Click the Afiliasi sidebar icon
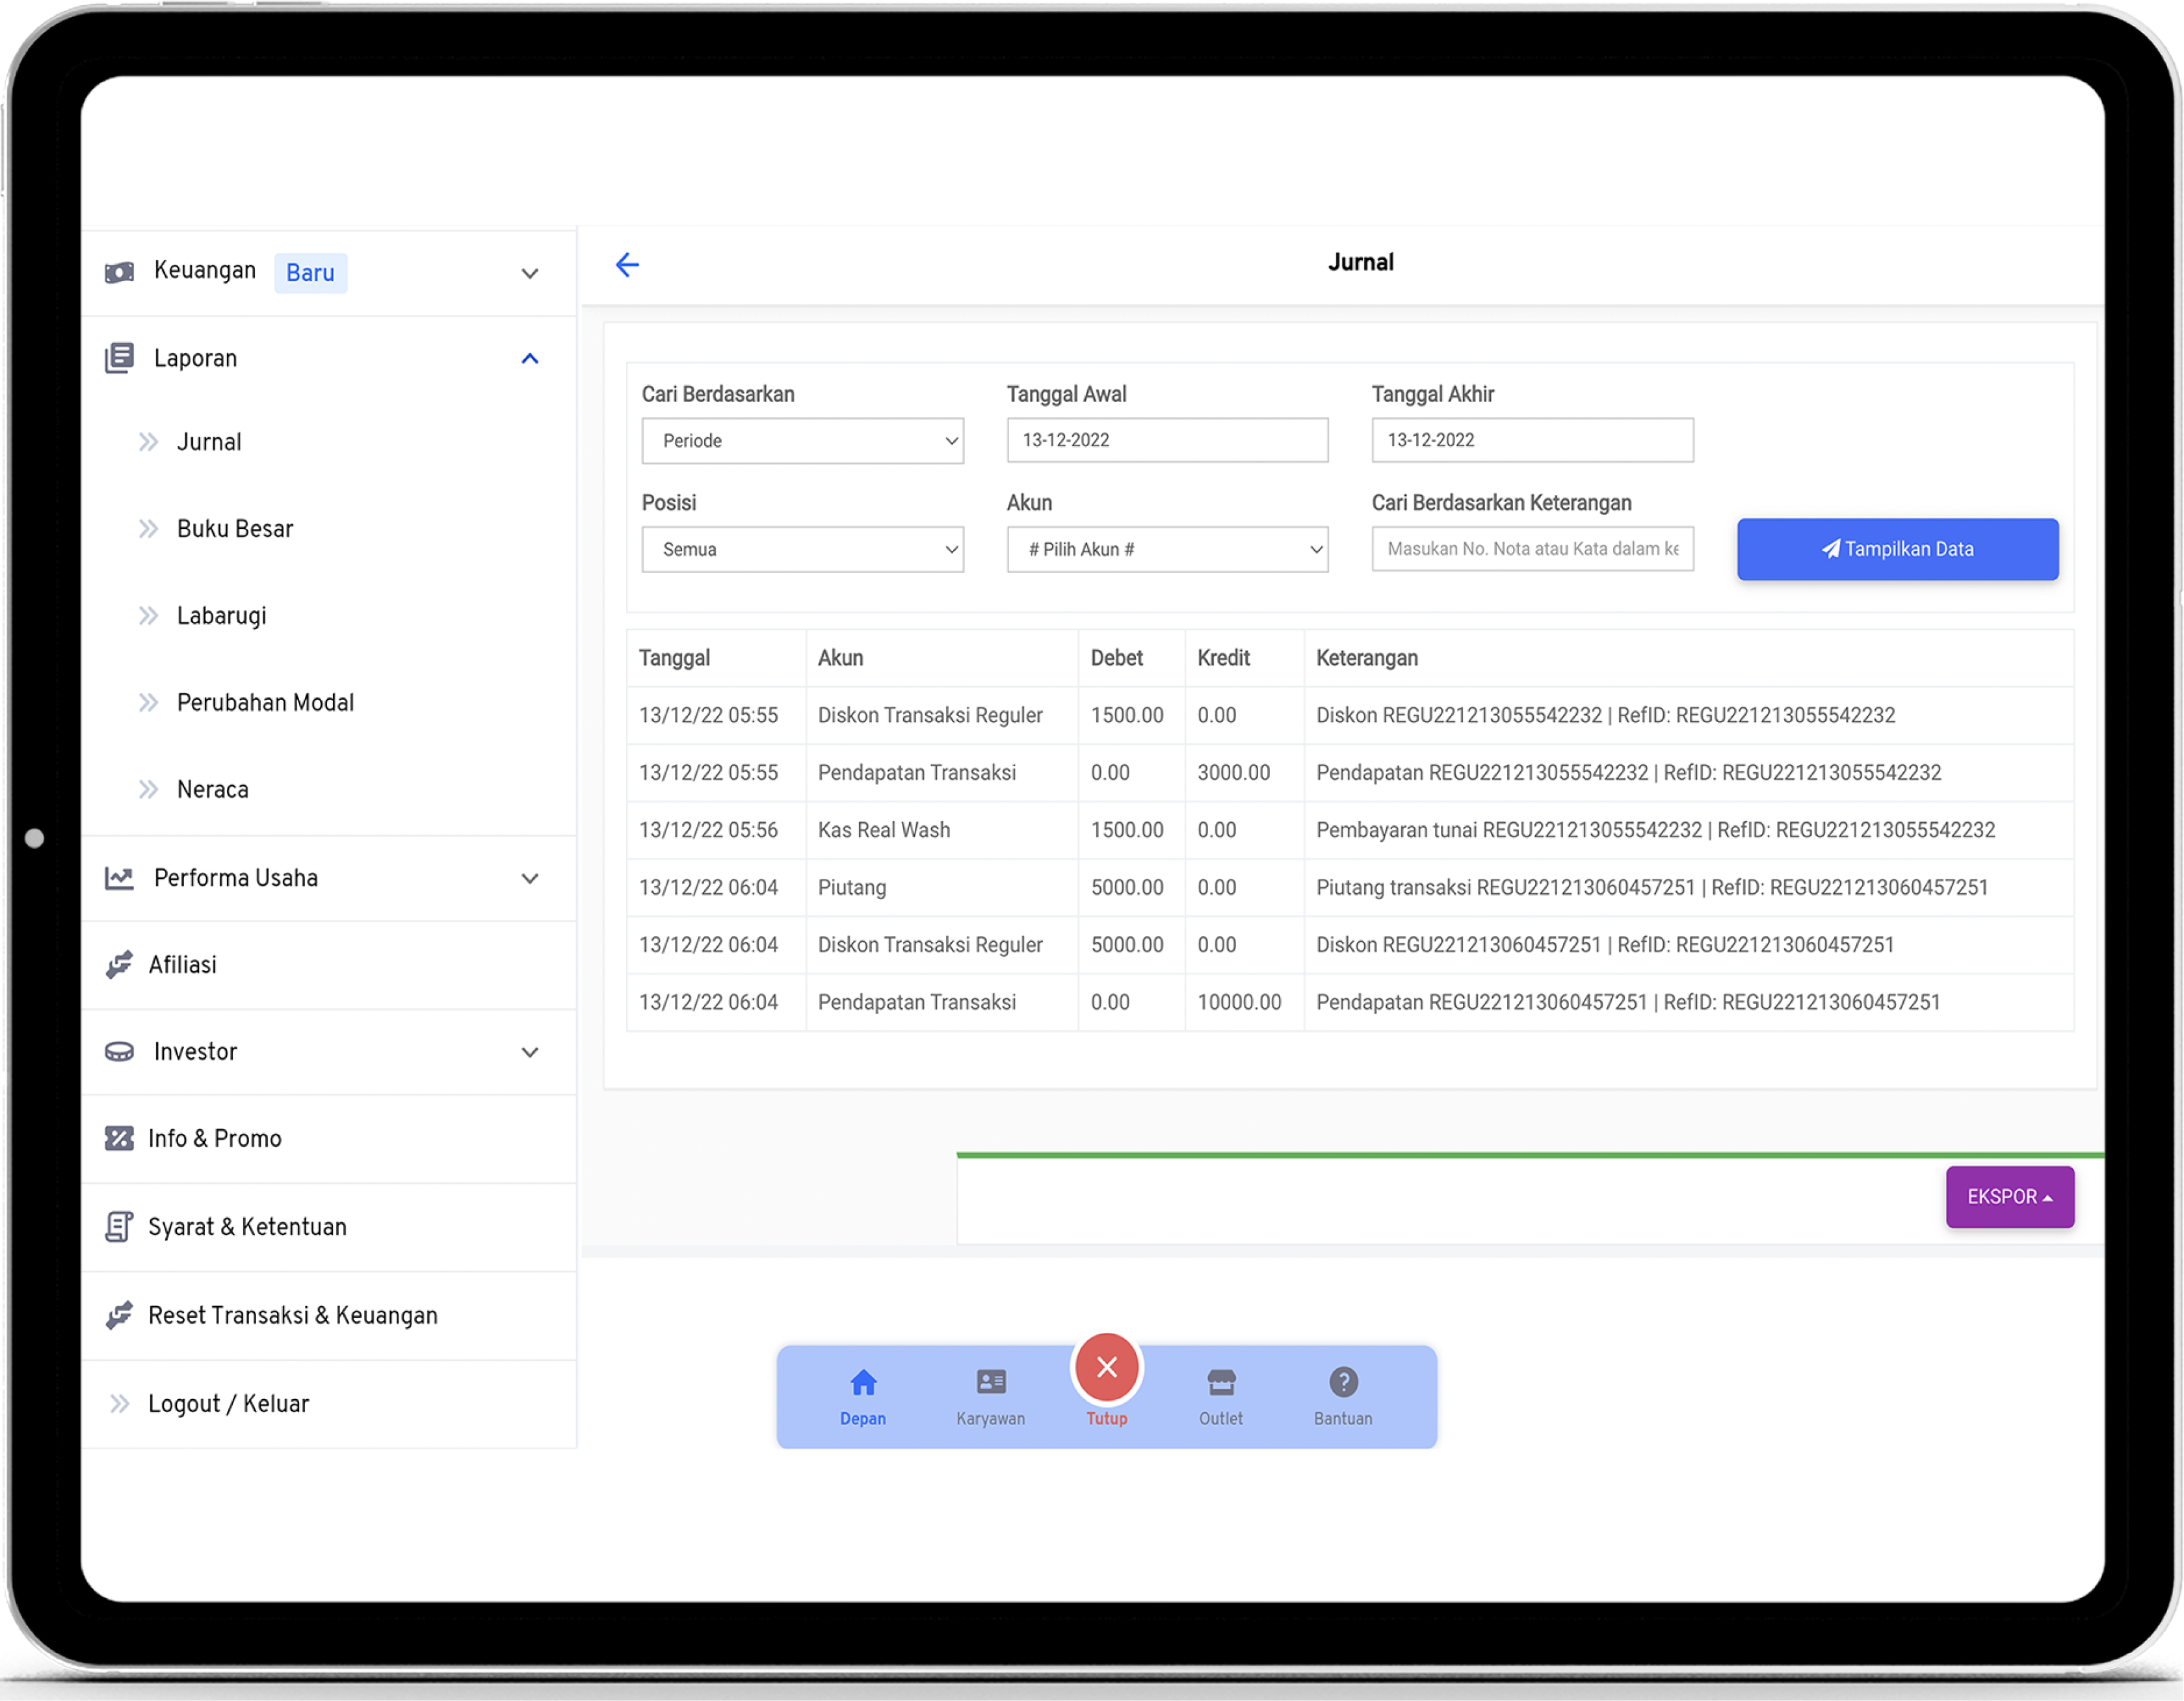This screenshot has width=2184, height=1701. coord(119,965)
